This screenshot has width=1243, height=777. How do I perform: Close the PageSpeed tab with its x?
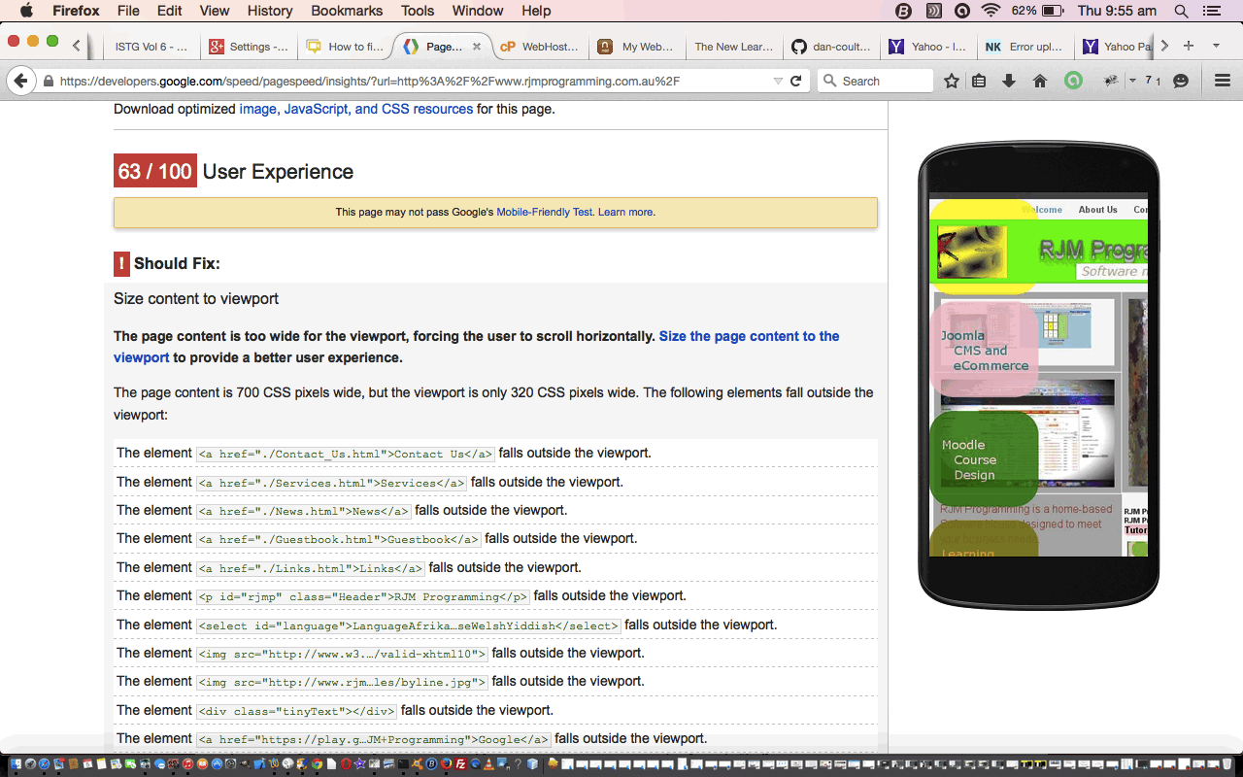point(477,47)
